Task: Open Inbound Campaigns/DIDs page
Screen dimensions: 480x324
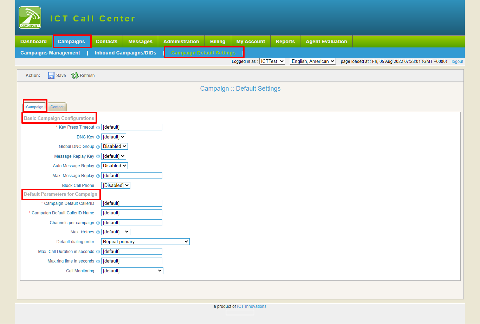Action: point(125,53)
